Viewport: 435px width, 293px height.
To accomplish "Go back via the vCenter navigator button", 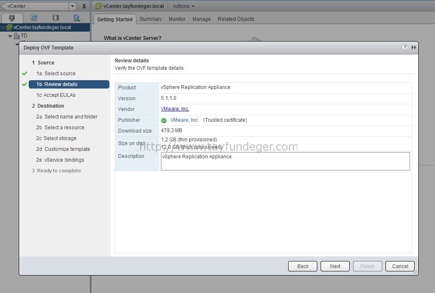I will [x=35, y=6].
